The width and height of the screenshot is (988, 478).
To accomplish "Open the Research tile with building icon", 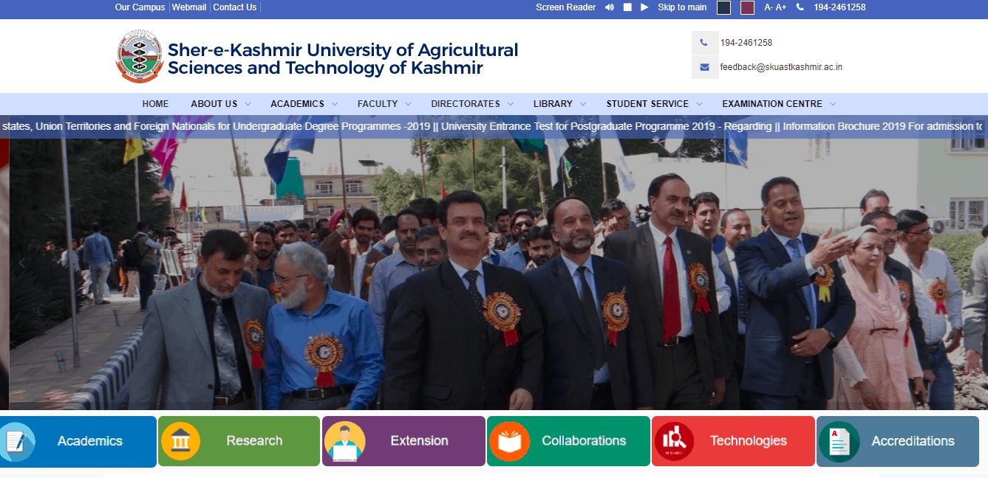I will click(239, 441).
